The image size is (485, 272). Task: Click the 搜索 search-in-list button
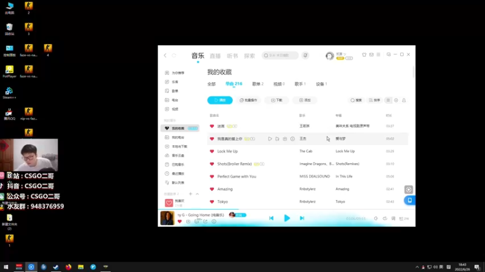pyautogui.click(x=356, y=100)
